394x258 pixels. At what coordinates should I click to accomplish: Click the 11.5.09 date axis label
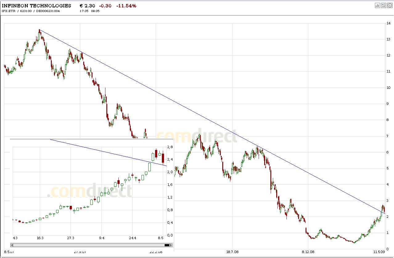click(379, 252)
